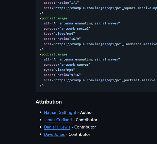Click the podcast:image tag above artwork social
Image resolution: width=157 pixels, height=144 pixels.
tap(54, 18)
